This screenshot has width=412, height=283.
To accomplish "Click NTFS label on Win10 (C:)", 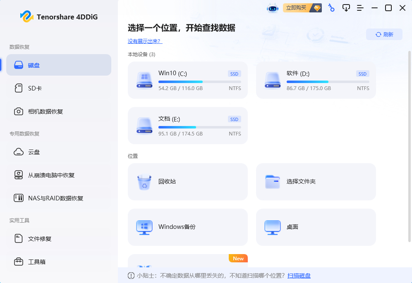I will pyautogui.click(x=235, y=88).
